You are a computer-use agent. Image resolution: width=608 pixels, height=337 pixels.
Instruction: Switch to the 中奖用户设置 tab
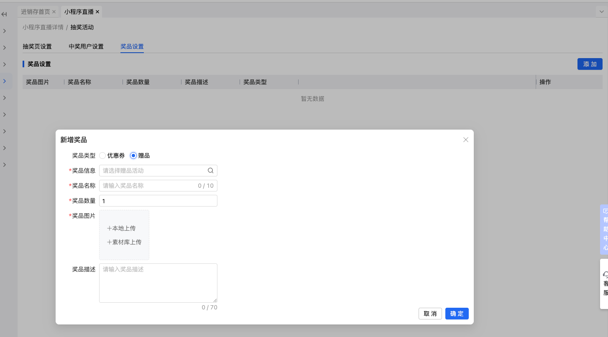pyautogui.click(x=86, y=46)
